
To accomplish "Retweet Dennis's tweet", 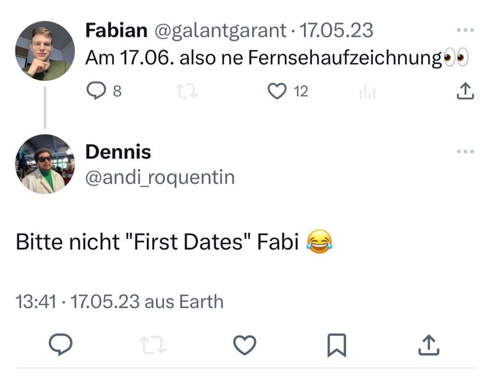I will (152, 346).
